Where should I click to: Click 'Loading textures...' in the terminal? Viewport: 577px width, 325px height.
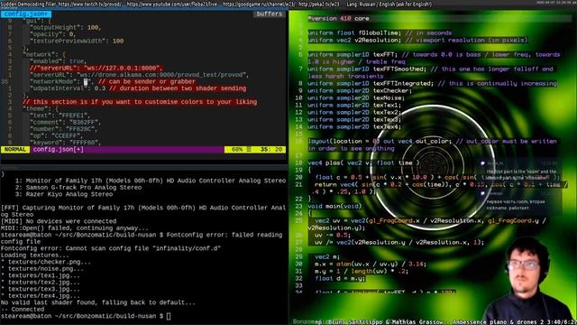[34, 255]
